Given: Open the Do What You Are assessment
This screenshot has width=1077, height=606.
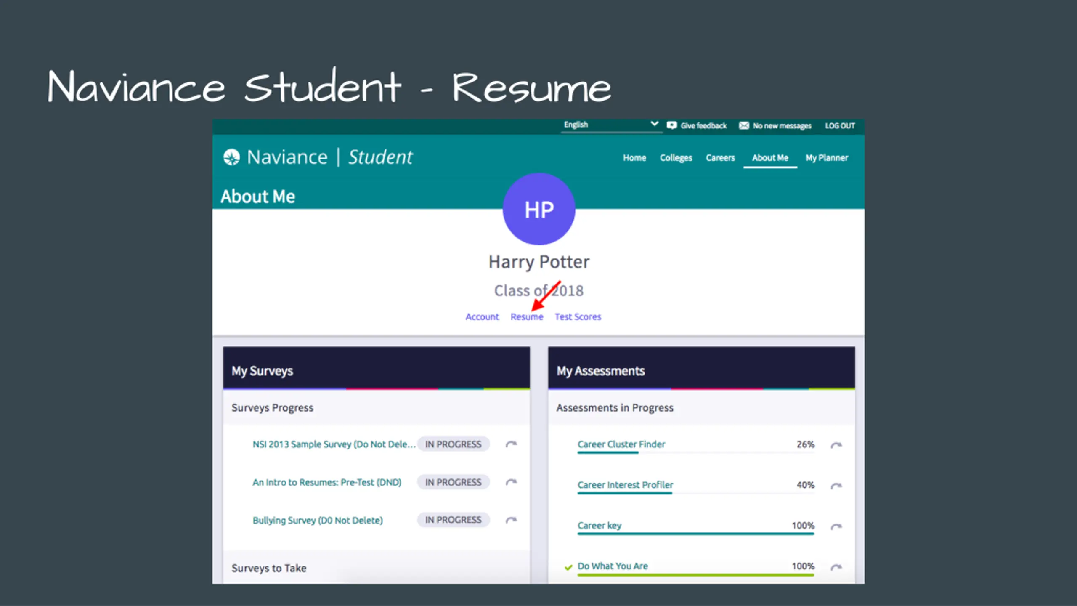Looking at the screenshot, I should pyautogui.click(x=613, y=566).
